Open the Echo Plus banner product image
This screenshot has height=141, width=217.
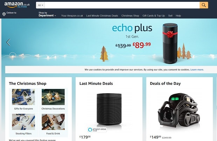point(170,43)
